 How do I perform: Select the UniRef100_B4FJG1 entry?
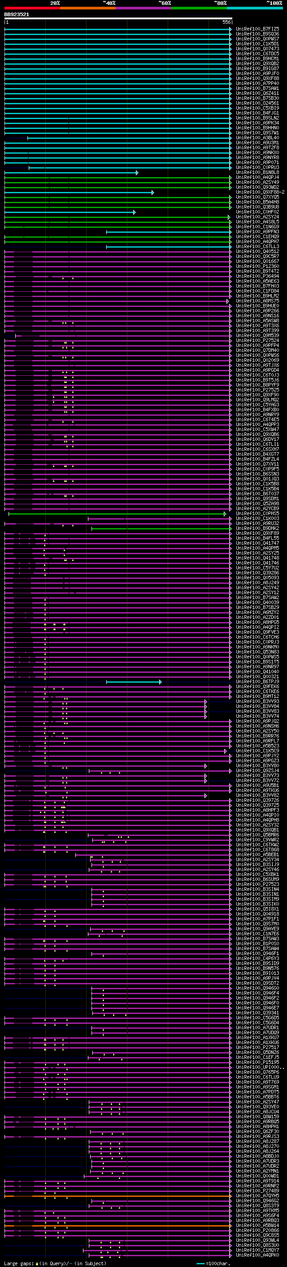(x=257, y=113)
